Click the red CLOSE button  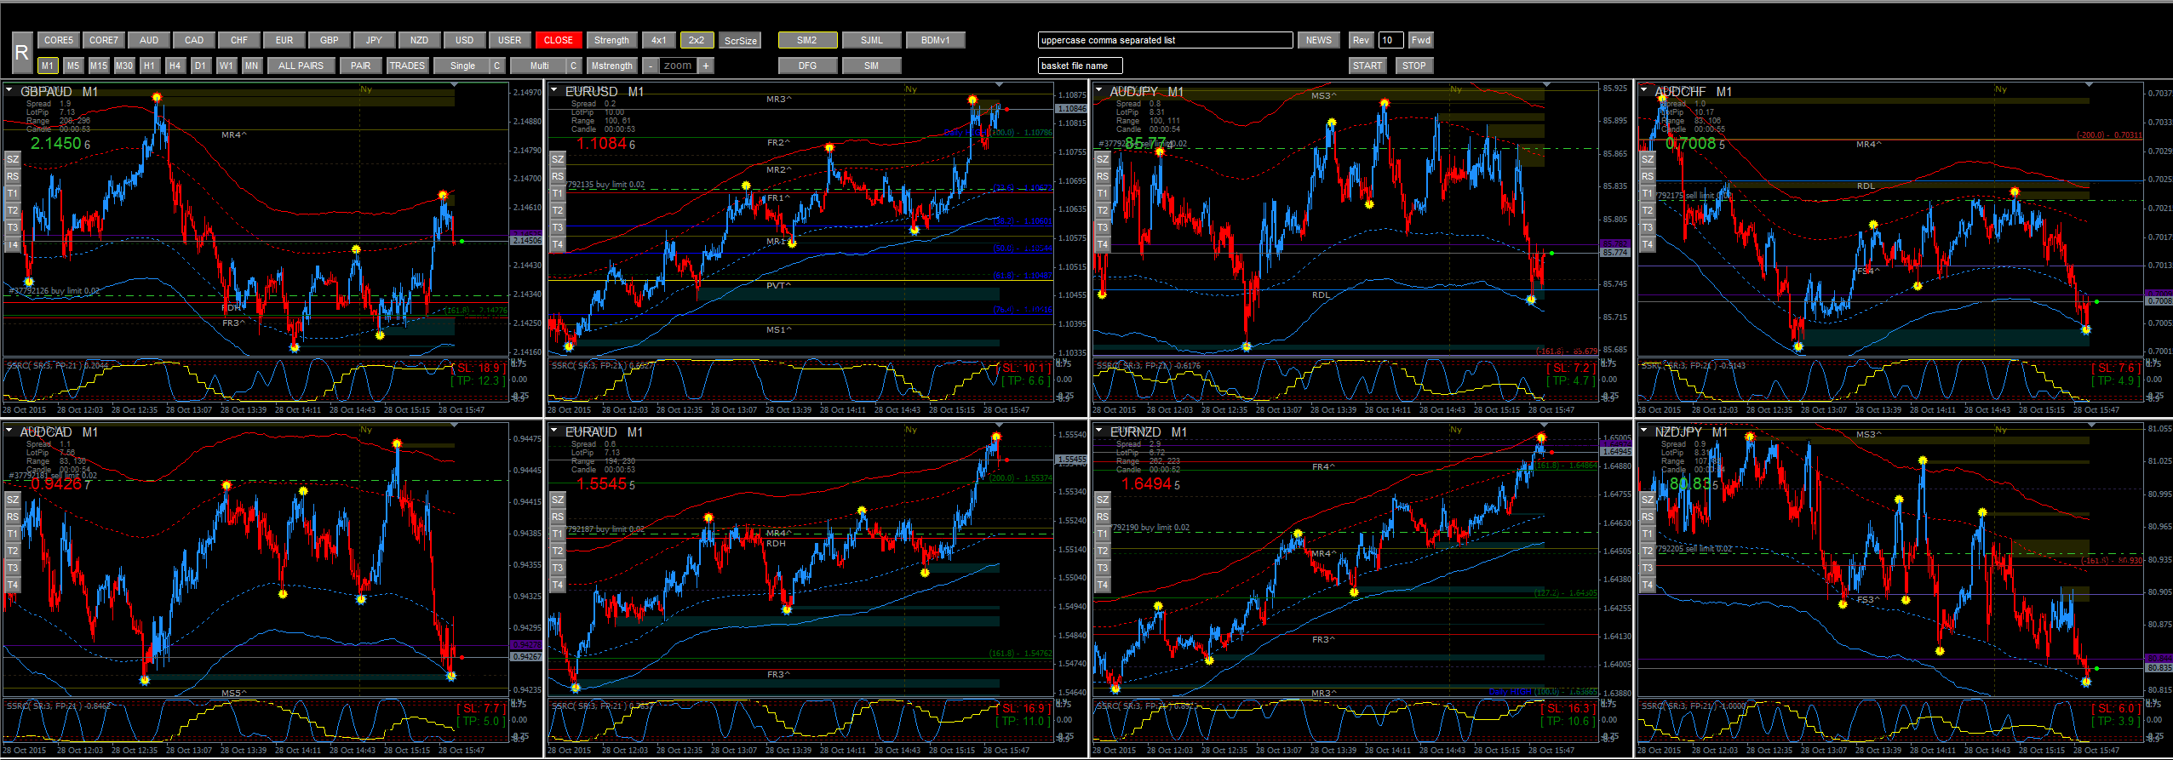[x=559, y=40]
